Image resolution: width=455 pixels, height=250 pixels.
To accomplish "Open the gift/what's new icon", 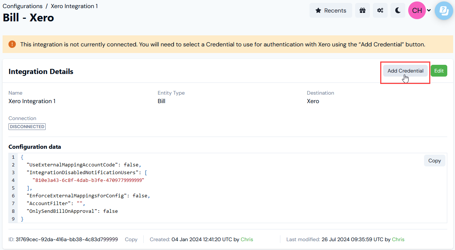I will [x=362, y=10].
